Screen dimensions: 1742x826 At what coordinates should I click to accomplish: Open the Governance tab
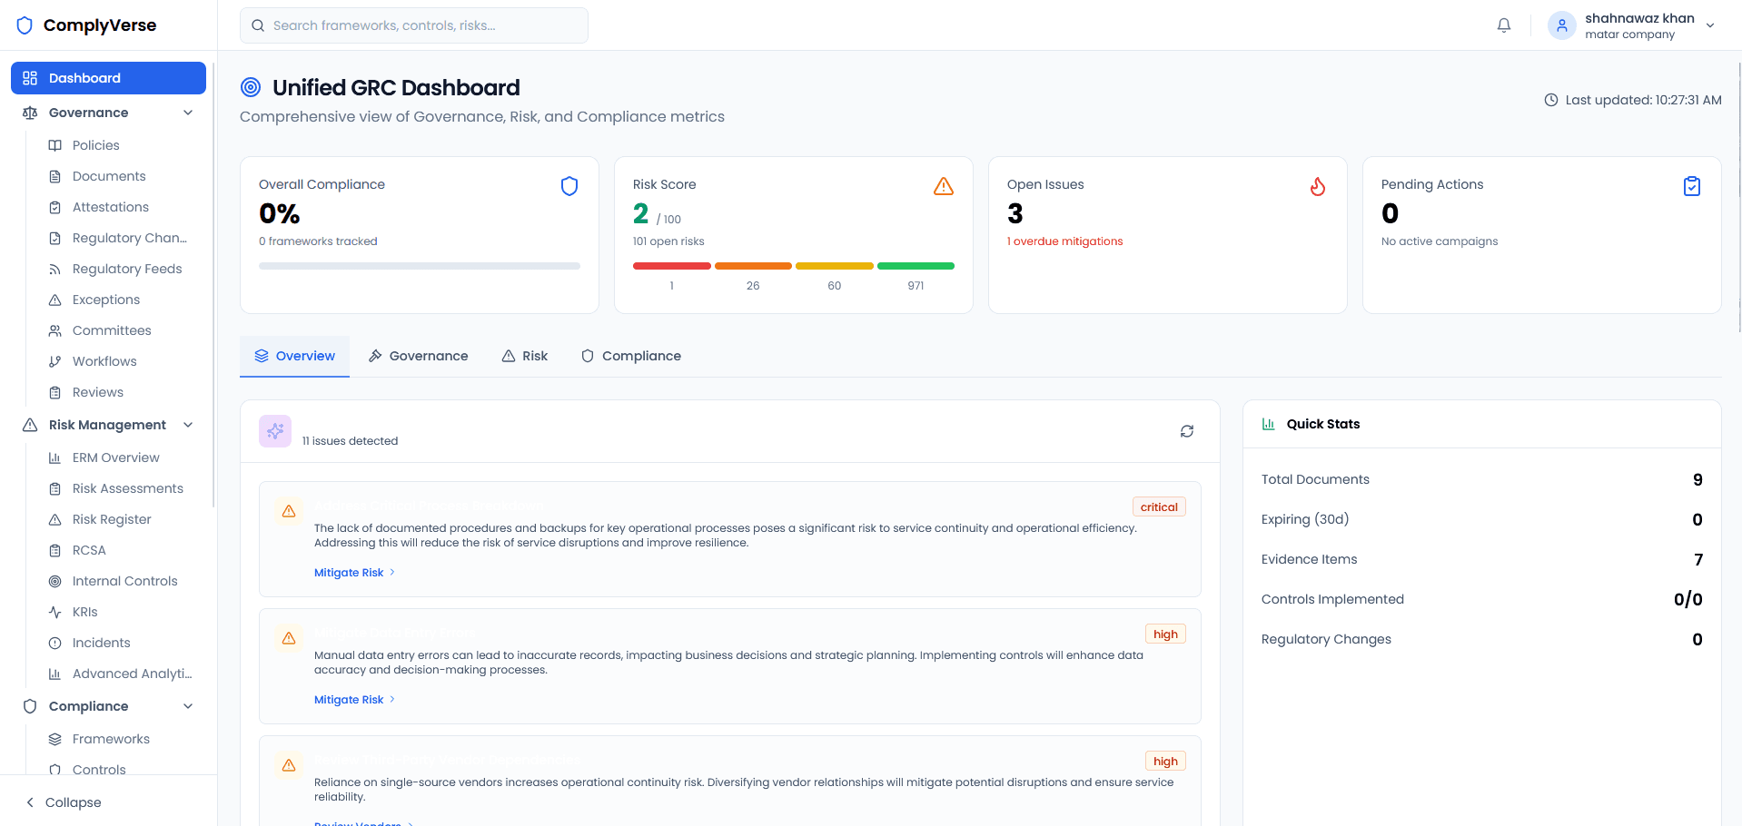click(418, 356)
